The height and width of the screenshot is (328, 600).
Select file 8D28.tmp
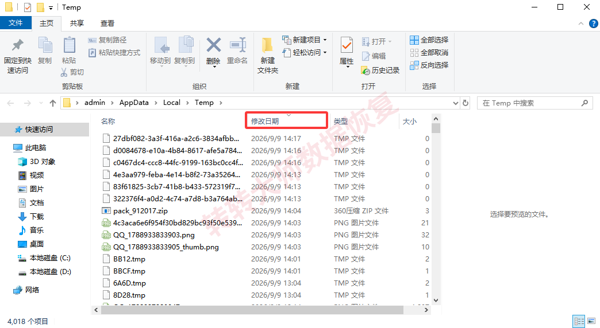[129, 295]
